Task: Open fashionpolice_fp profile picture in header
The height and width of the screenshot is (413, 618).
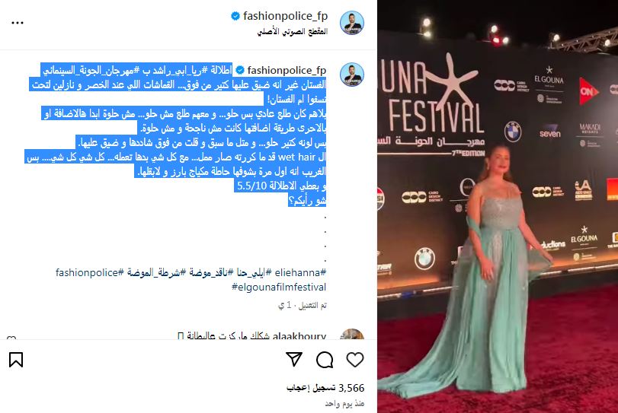Action: coord(352,23)
